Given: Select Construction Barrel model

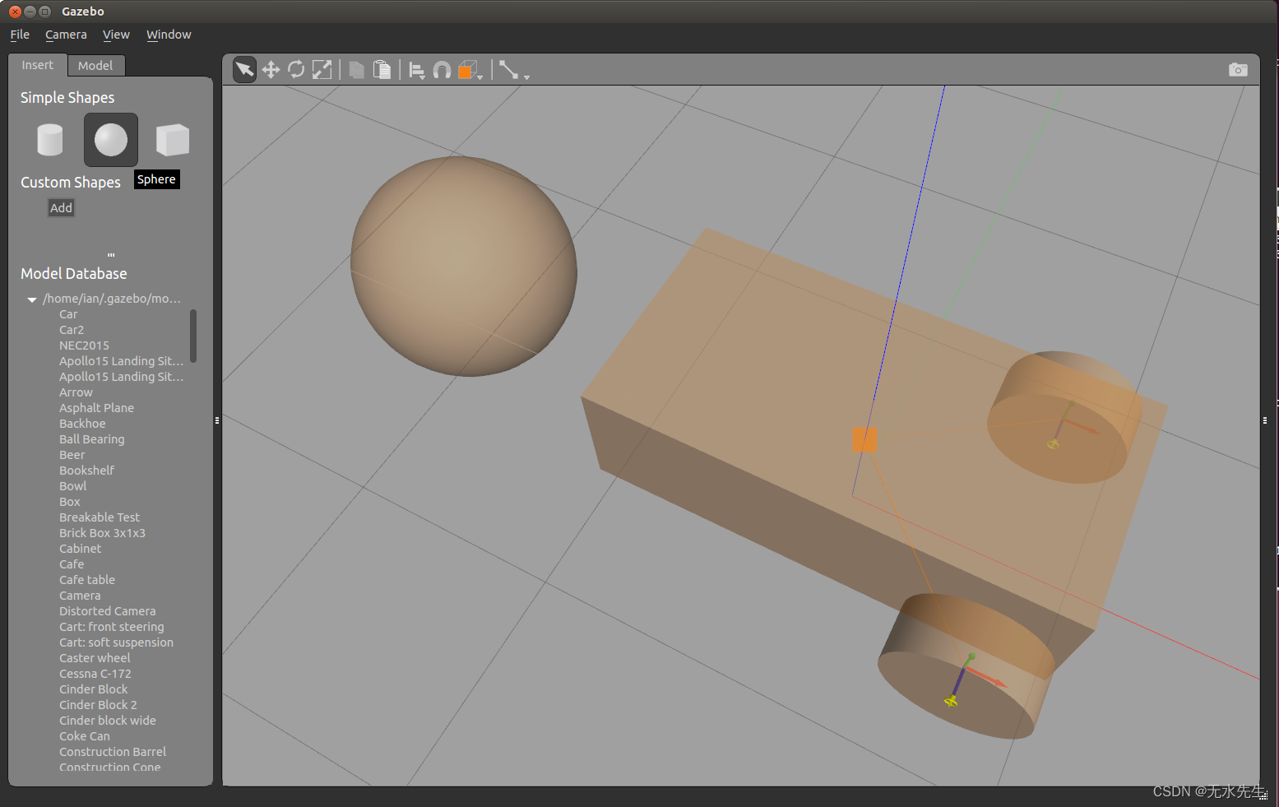Looking at the screenshot, I should (x=113, y=752).
